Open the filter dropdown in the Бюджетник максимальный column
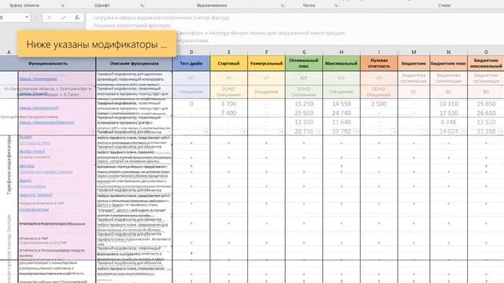 501,131
